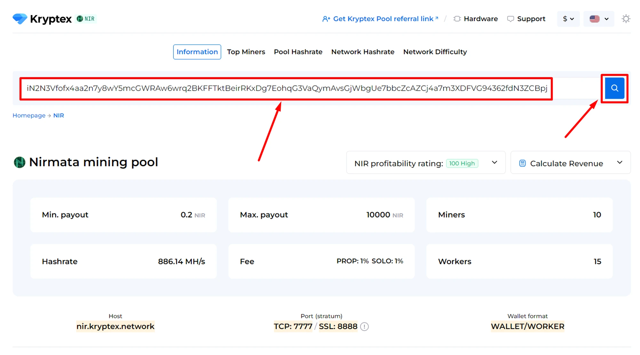This screenshot has width=640, height=355.
Task: Select the Network Difficulty tab
Action: (435, 52)
